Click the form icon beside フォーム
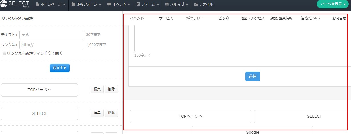Image resolution: width=351 pixels, height=134 pixels. 138,4
